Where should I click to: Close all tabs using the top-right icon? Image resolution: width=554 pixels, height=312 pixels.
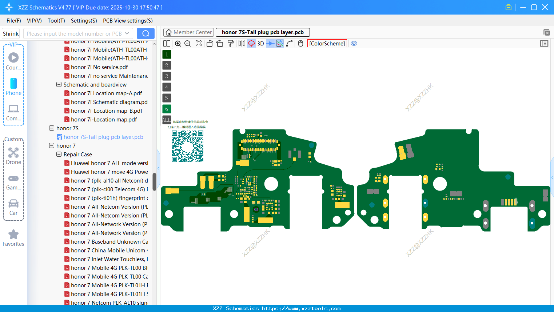click(546, 32)
